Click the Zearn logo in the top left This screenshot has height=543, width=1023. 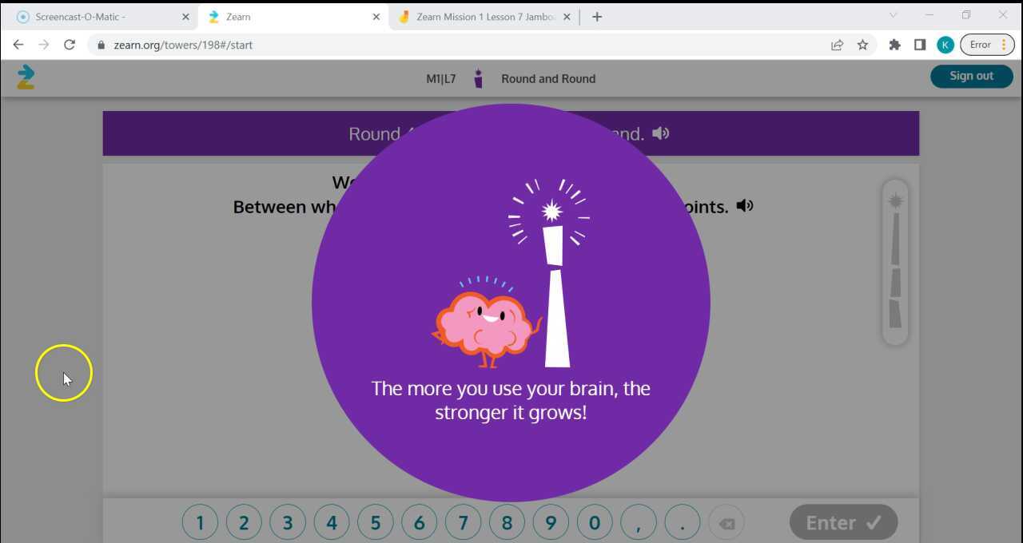[26, 77]
